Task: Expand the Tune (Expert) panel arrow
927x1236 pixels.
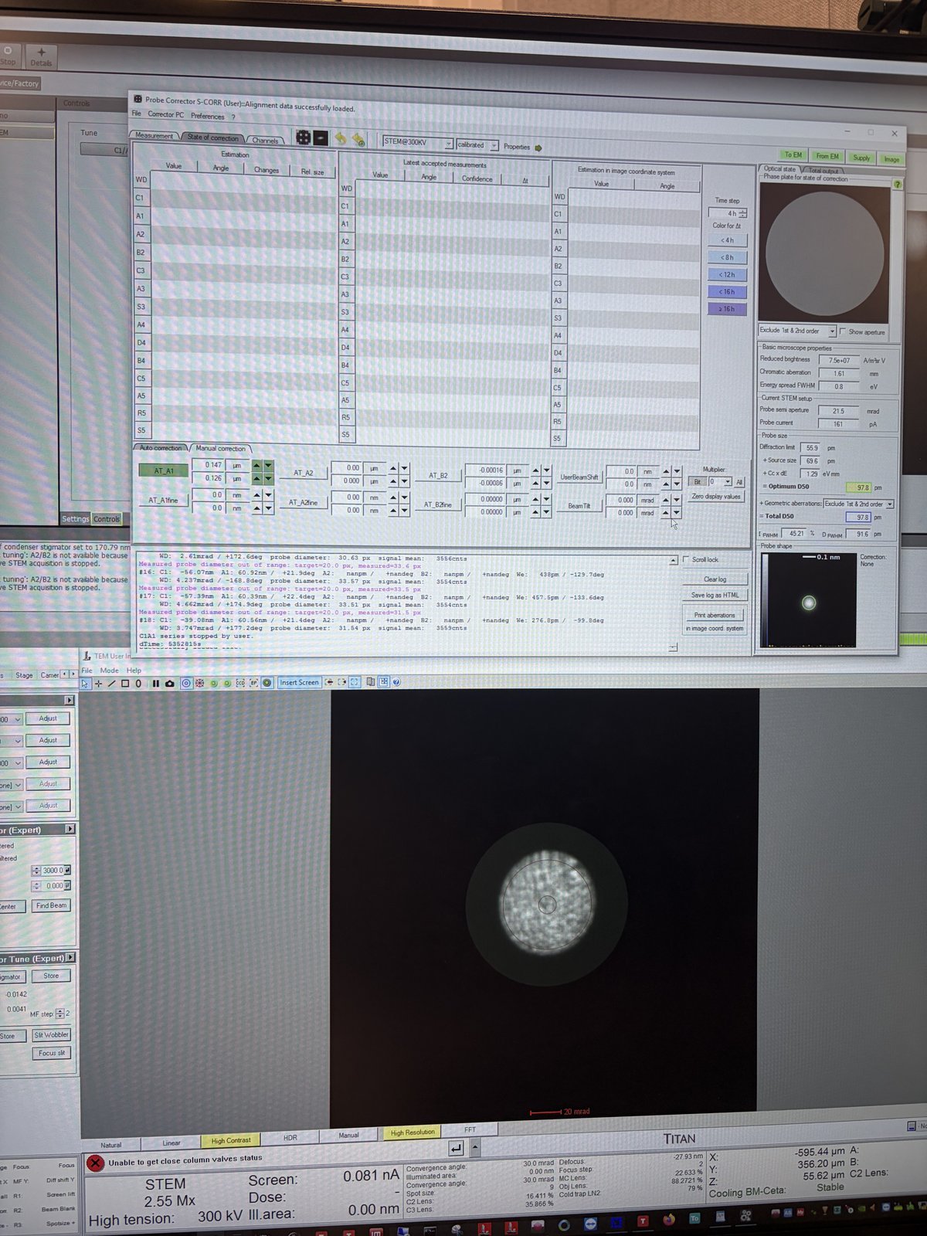Action: point(70,958)
